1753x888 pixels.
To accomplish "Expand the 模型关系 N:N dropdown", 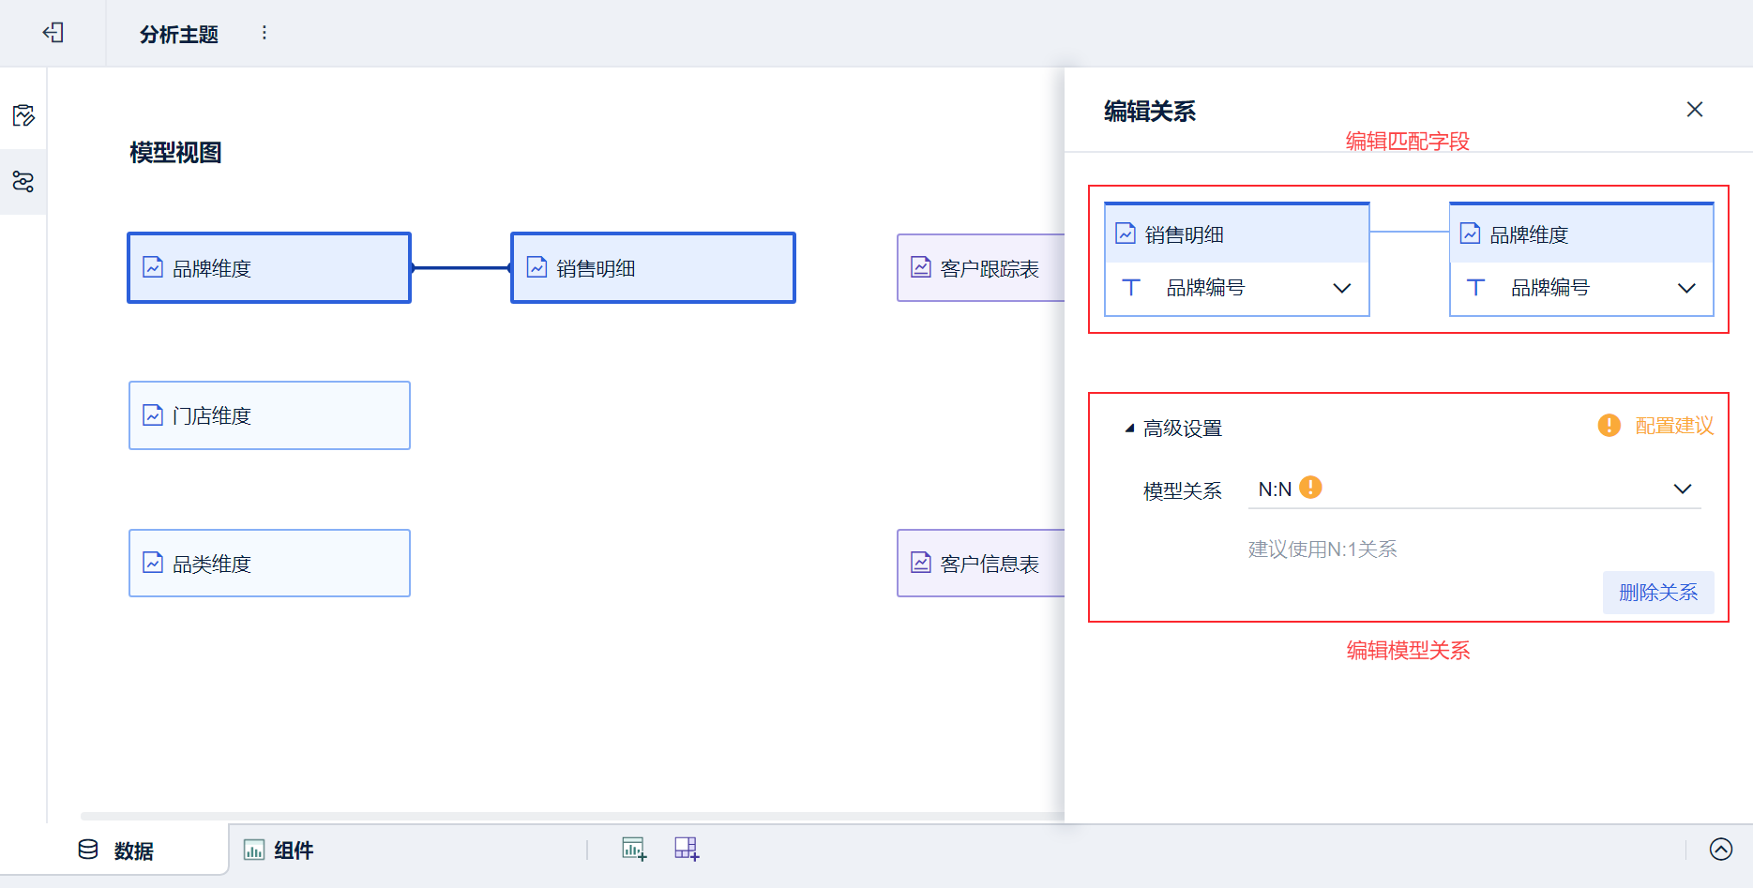I will [x=1682, y=489].
